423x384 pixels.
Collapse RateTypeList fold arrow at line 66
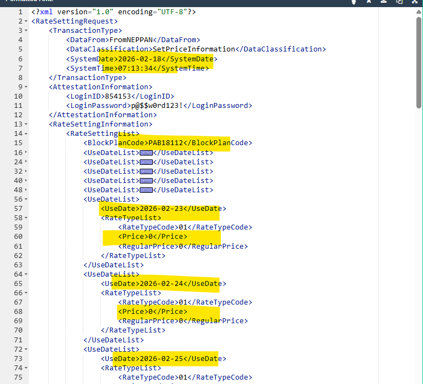point(26,293)
